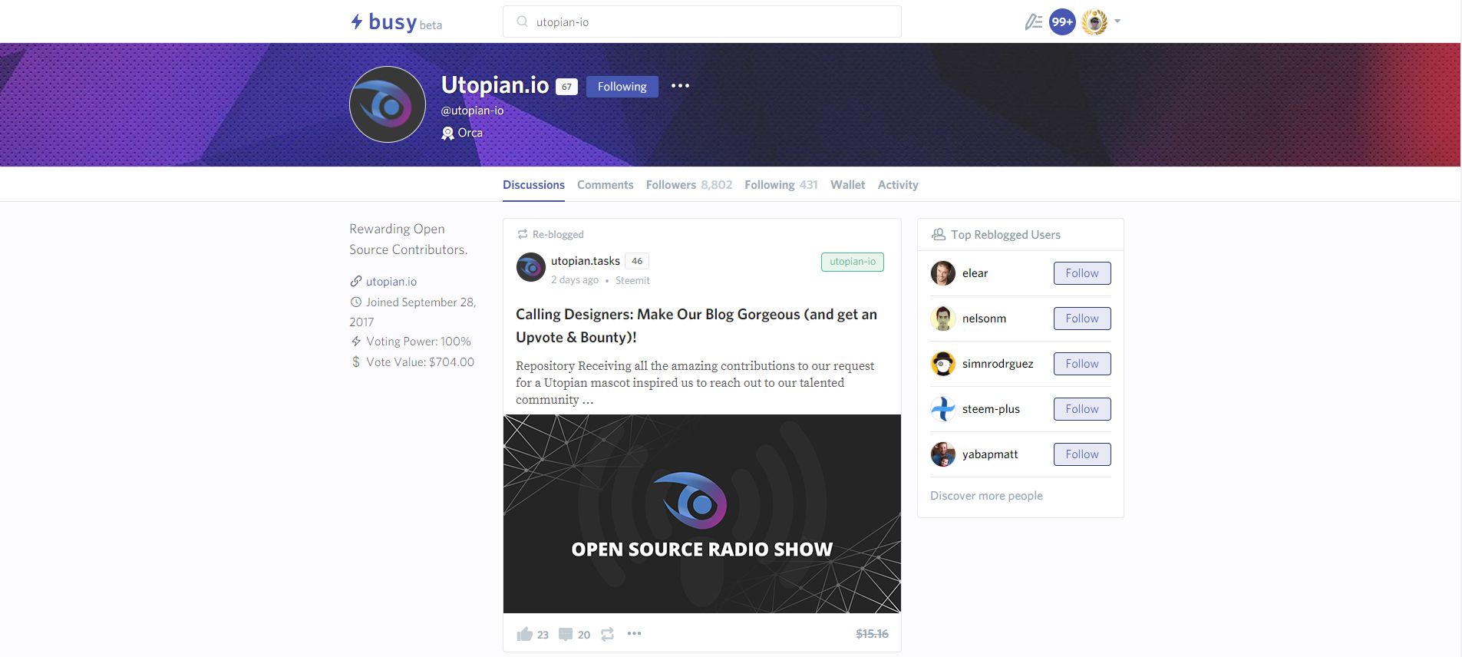Click the busy lightning bolt logo
The height and width of the screenshot is (657, 1462).
pos(357,21)
